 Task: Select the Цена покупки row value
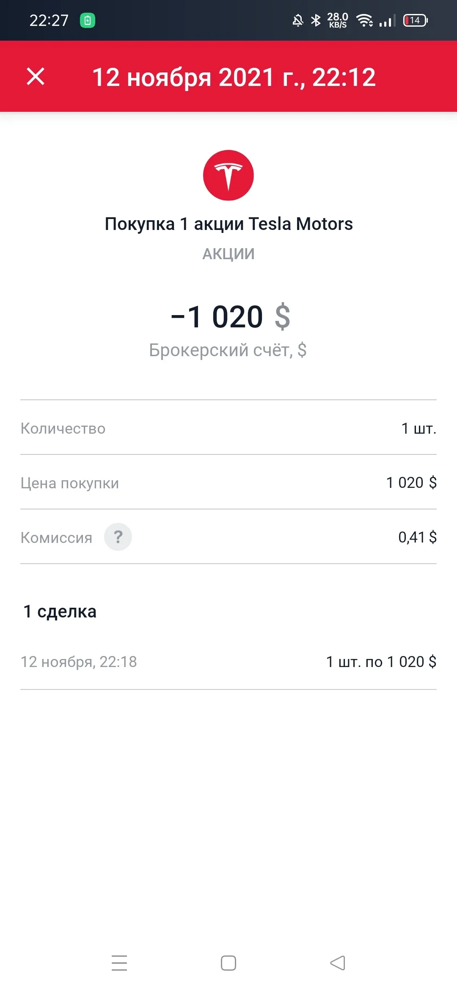[x=411, y=482]
